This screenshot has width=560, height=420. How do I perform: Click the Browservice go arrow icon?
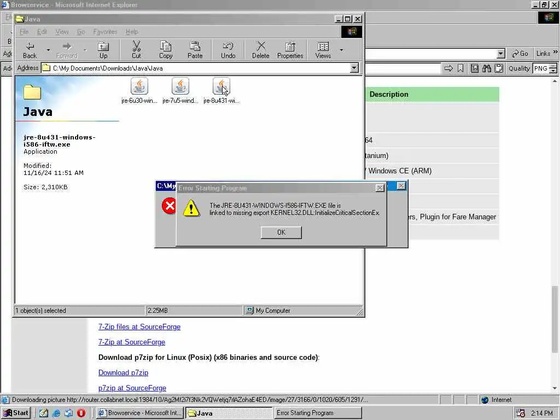(x=448, y=68)
